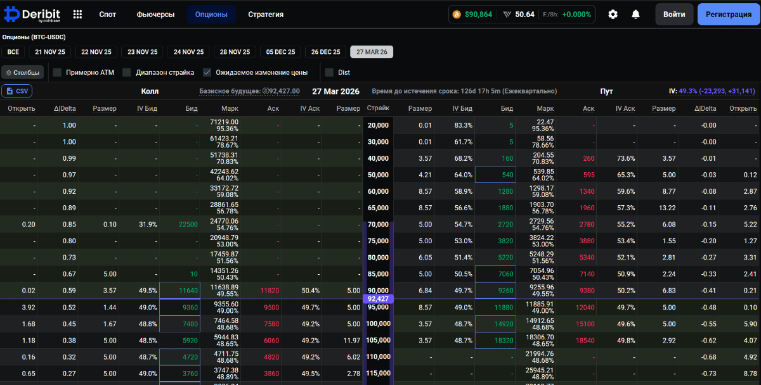The image size is (761, 385).
Task: Open the Спот menu
Action: click(x=107, y=14)
